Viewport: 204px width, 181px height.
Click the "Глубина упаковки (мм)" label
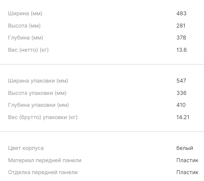point(38,105)
